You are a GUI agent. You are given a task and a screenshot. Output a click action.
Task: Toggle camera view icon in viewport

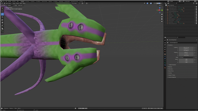pos(162,19)
